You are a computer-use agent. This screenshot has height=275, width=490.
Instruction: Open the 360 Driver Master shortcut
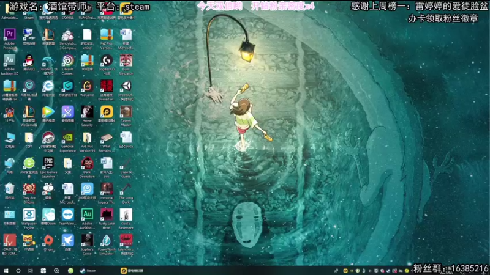[87, 191]
